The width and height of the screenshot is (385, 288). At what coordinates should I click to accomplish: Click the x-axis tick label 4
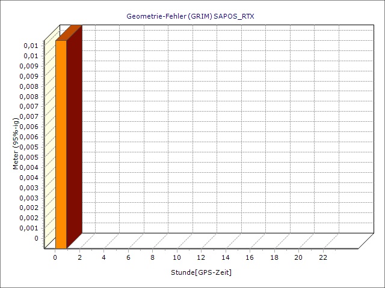point(104,257)
